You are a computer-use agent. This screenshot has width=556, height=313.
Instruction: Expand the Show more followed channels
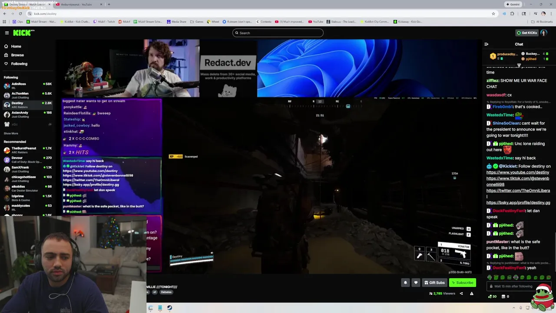tap(11, 133)
